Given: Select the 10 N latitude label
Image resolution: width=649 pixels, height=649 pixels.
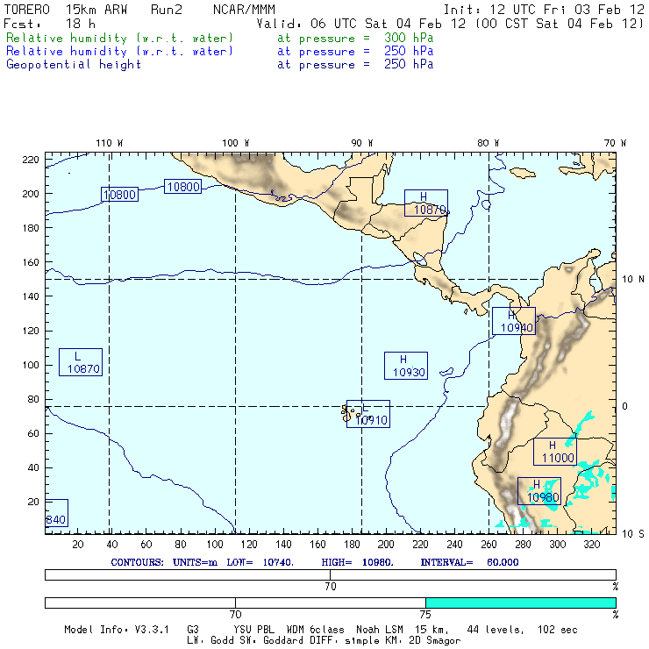Looking at the screenshot, I should pyautogui.click(x=633, y=279).
